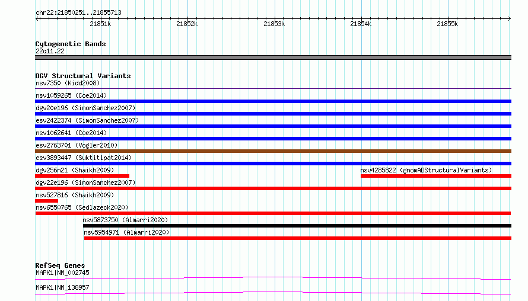Image resolution: width=528 pixels, height=301 pixels.
Task: Click the right arrow end of the ruler
Action: click(510, 18)
